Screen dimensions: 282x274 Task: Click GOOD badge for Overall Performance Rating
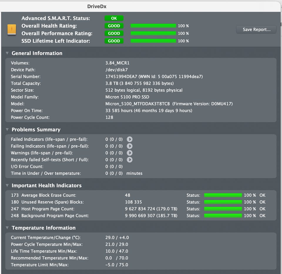click(x=114, y=33)
